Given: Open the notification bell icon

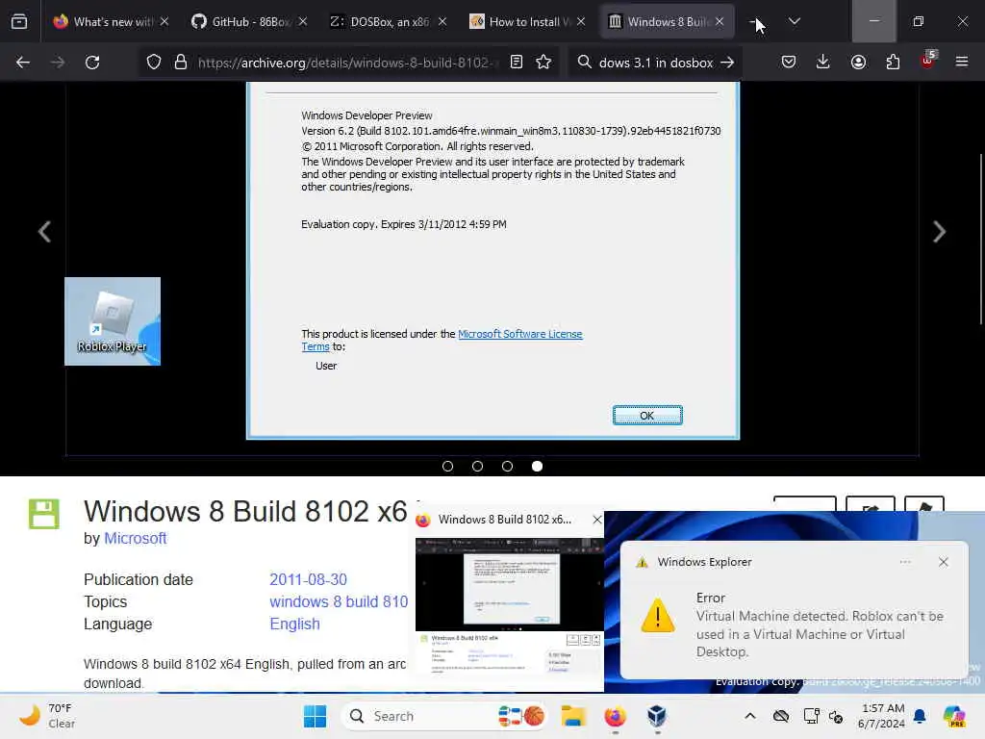Looking at the screenshot, I should pyautogui.click(x=920, y=716).
